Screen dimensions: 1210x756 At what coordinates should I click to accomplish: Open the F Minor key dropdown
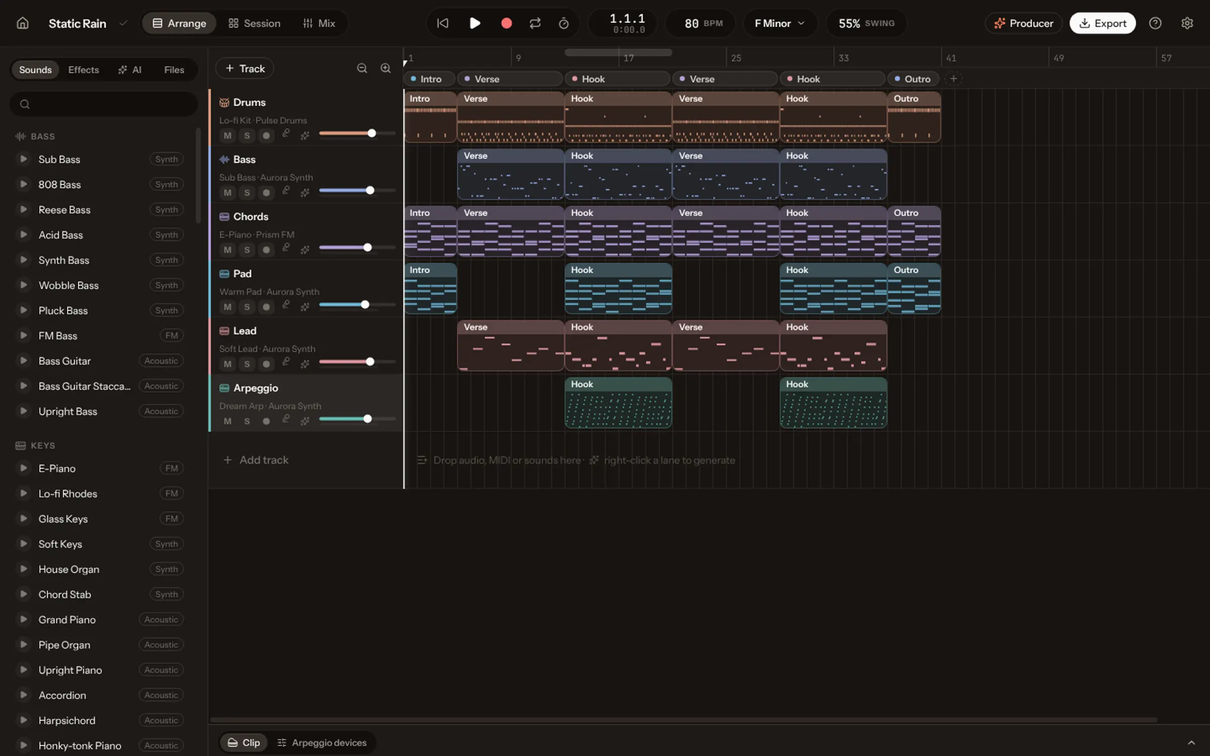(x=779, y=23)
